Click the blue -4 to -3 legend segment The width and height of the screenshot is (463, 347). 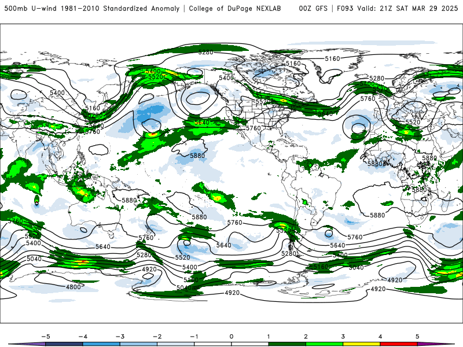(x=101, y=344)
